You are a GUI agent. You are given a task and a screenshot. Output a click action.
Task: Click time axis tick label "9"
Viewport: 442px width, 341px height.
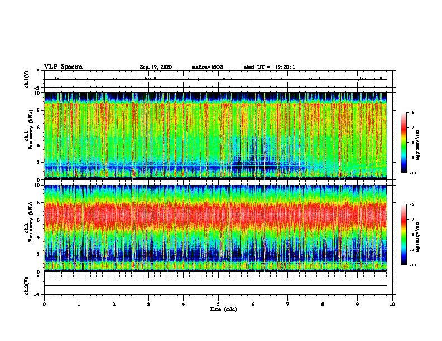point(357,304)
